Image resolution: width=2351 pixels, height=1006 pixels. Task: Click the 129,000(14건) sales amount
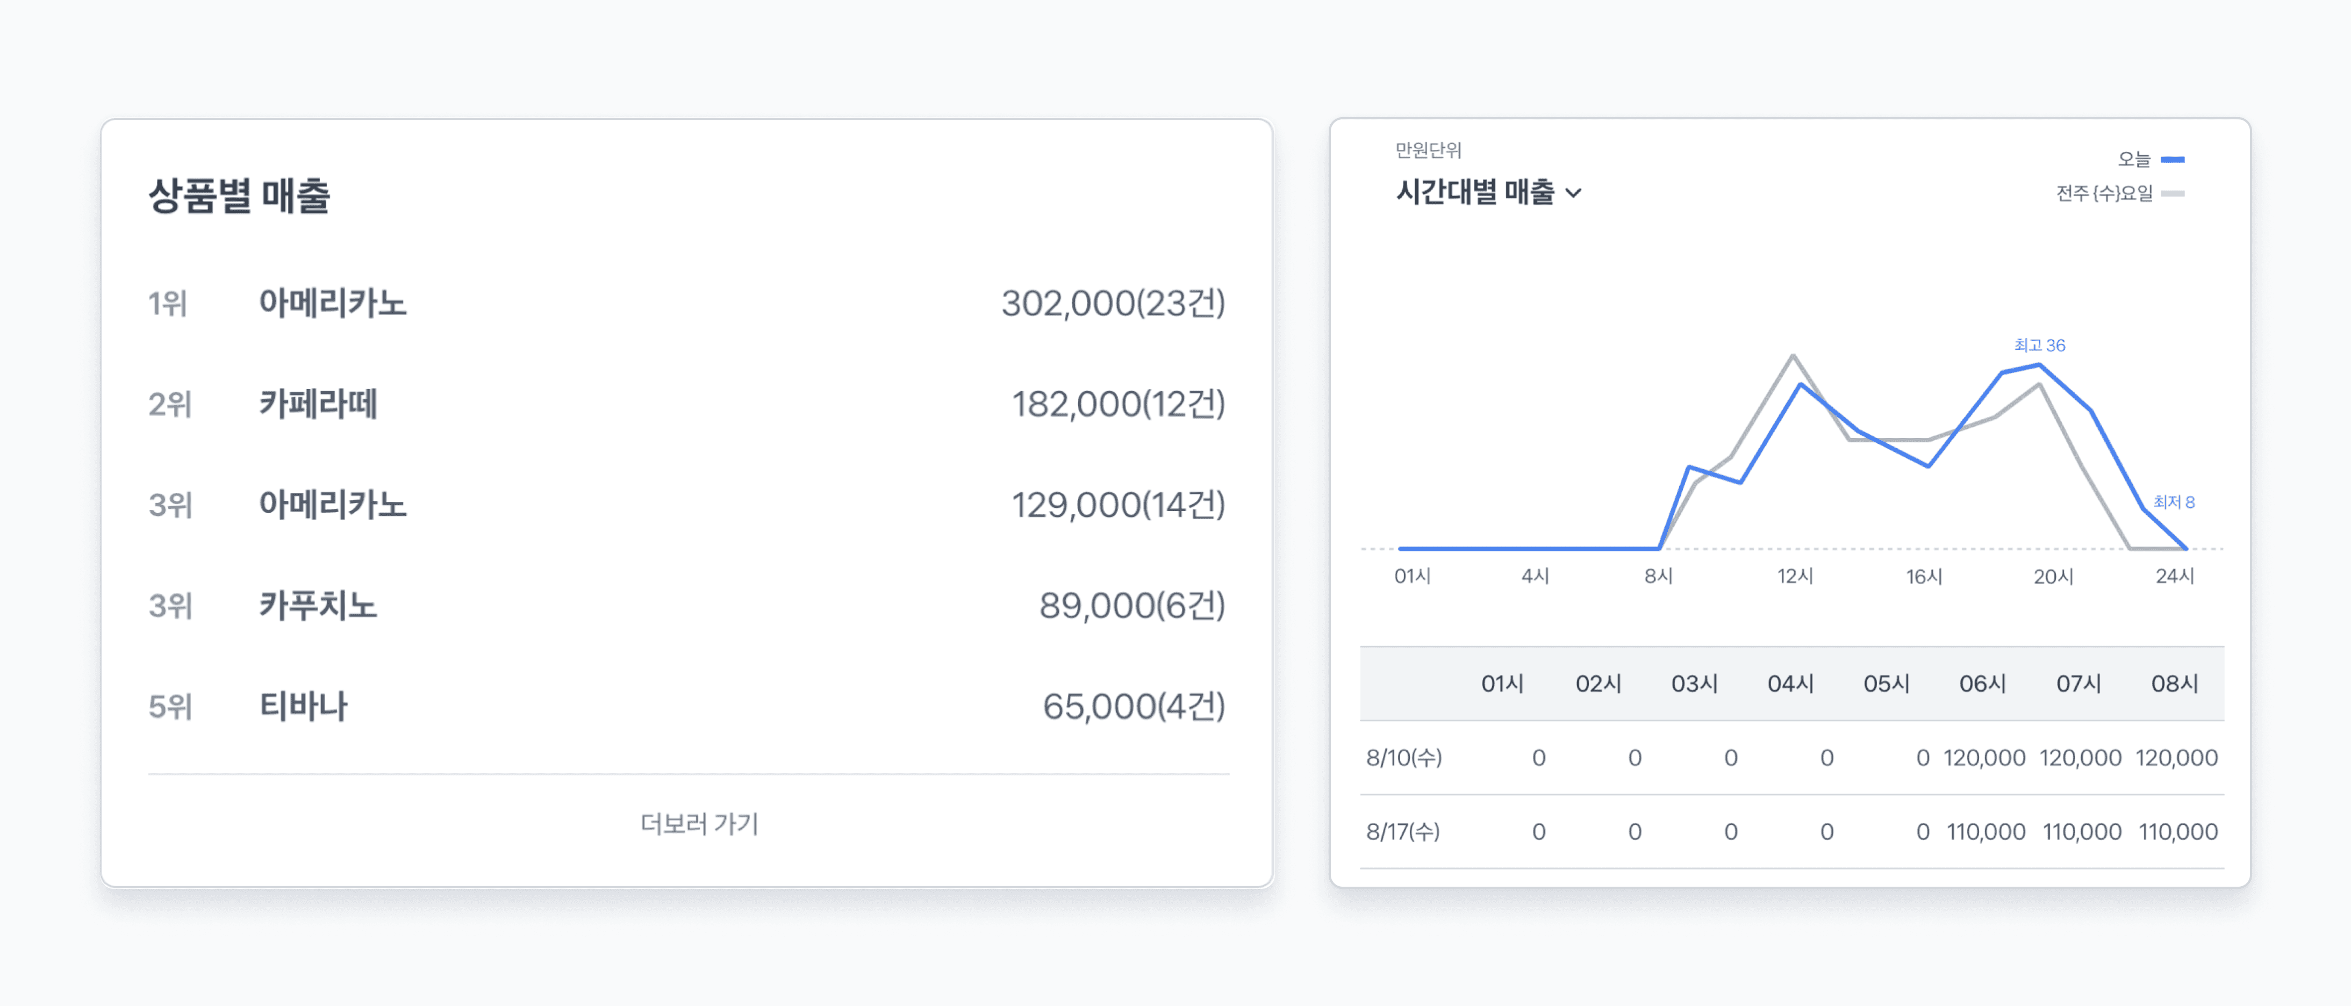[1118, 505]
